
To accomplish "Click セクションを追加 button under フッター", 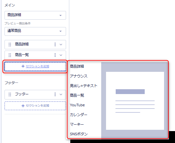I will click(x=35, y=106).
